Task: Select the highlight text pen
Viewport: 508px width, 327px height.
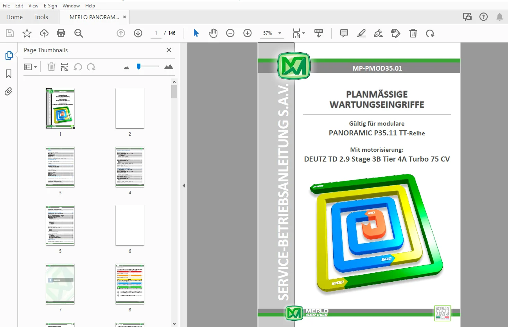Action: tap(361, 33)
